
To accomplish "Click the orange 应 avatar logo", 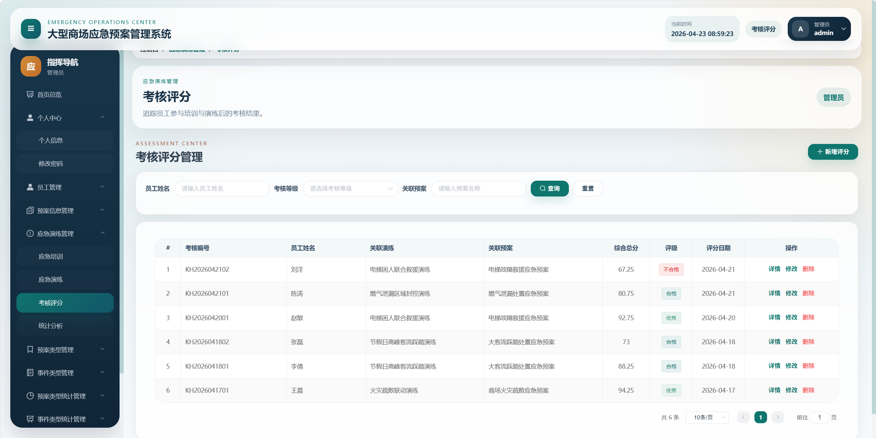I will pos(31,66).
